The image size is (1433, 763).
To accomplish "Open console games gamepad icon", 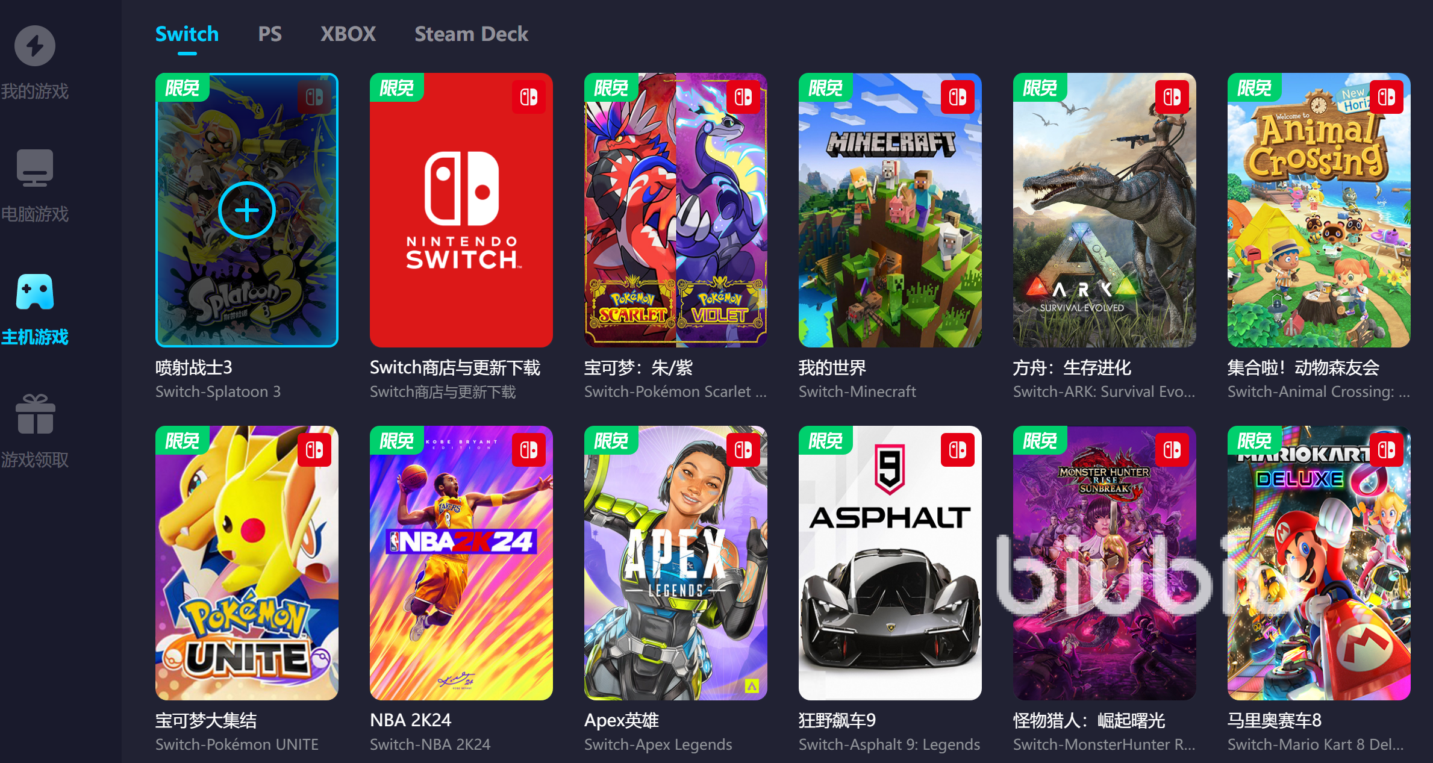I will point(35,291).
